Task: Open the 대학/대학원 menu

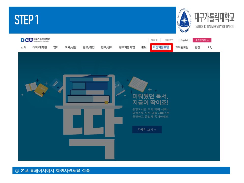Action: coord(40,47)
